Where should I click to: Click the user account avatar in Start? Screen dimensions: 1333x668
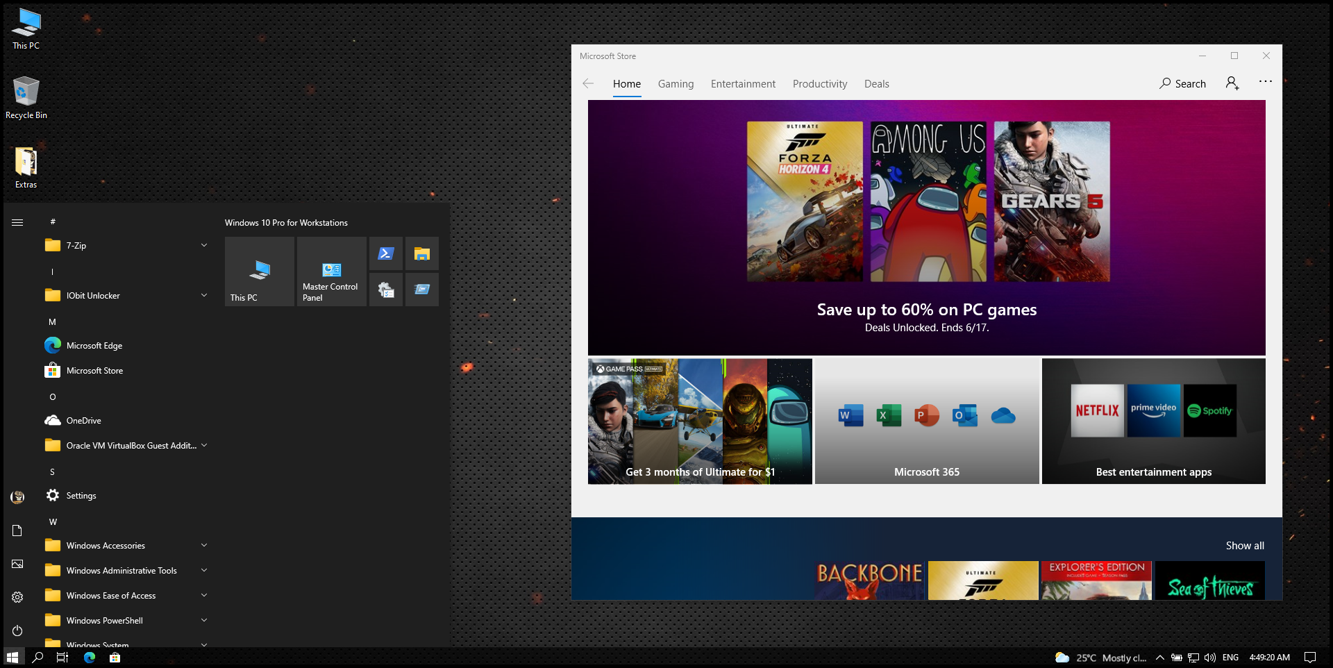click(x=17, y=496)
